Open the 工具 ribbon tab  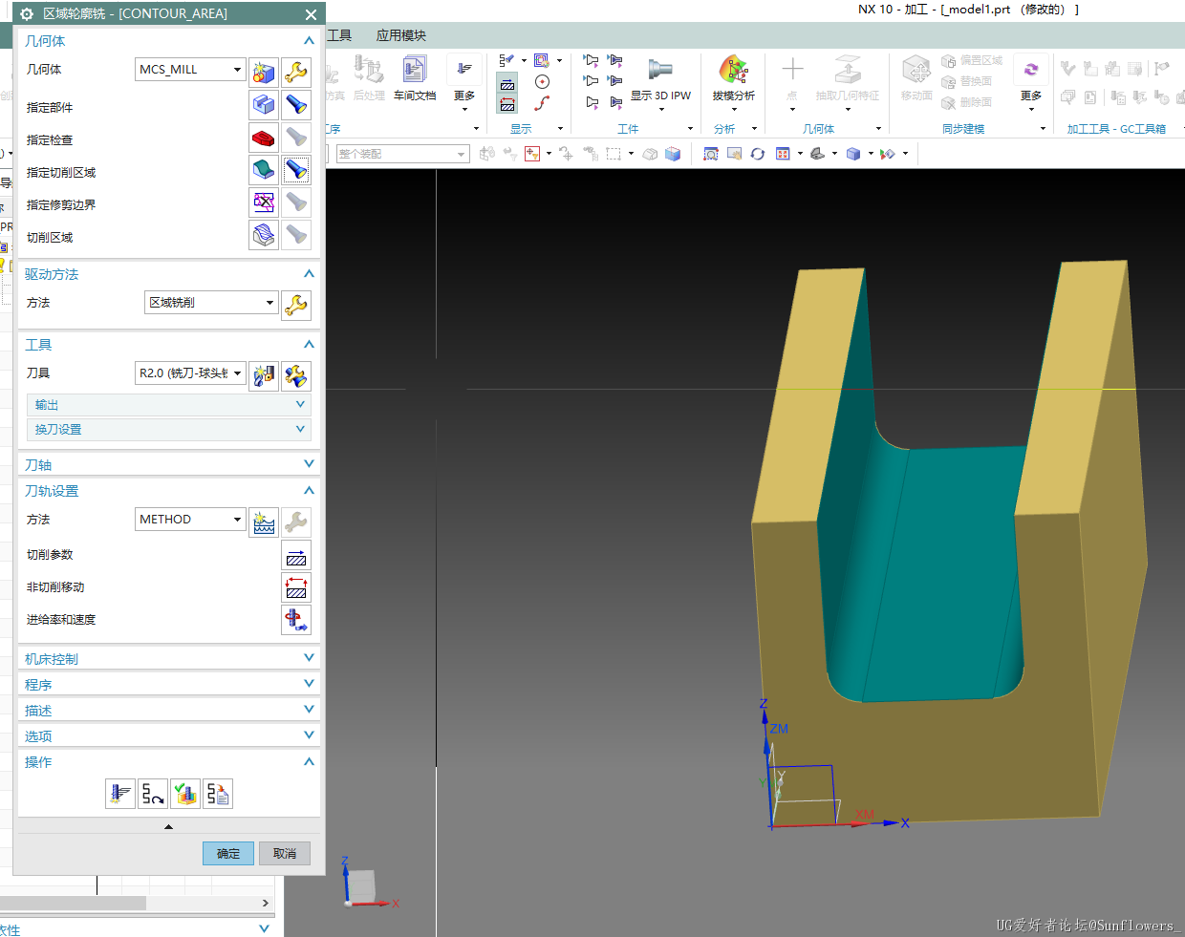[339, 35]
